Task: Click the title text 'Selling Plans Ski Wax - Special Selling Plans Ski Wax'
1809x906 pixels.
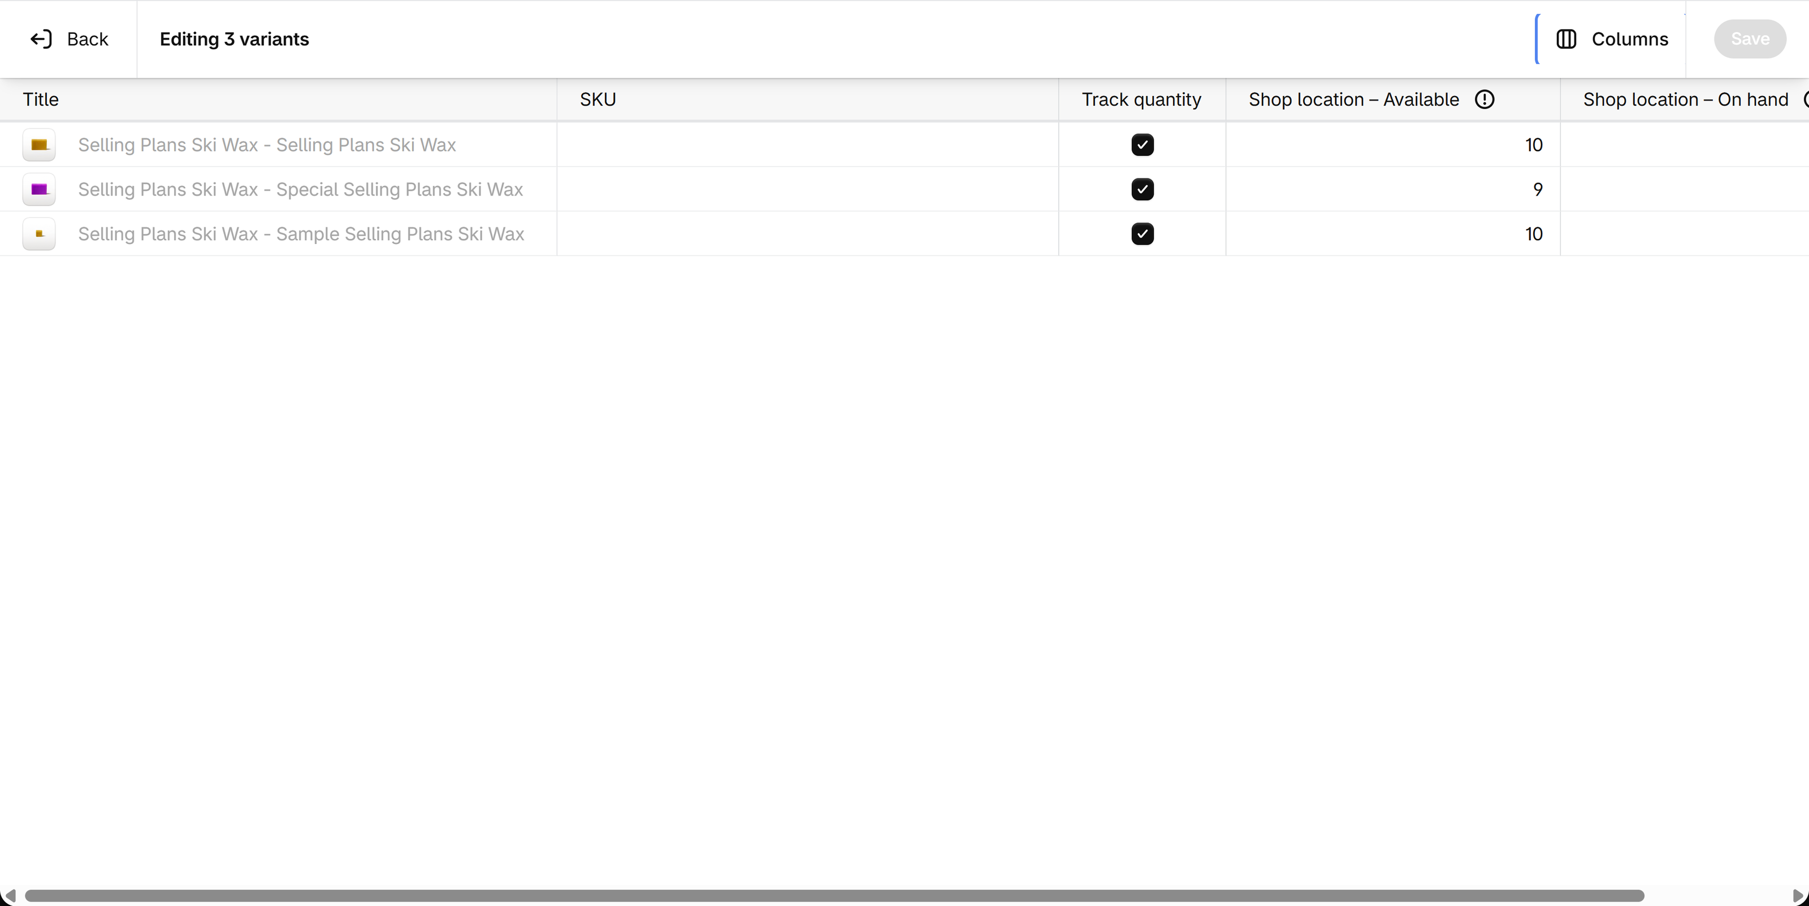Action: pyautogui.click(x=301, y=189)
